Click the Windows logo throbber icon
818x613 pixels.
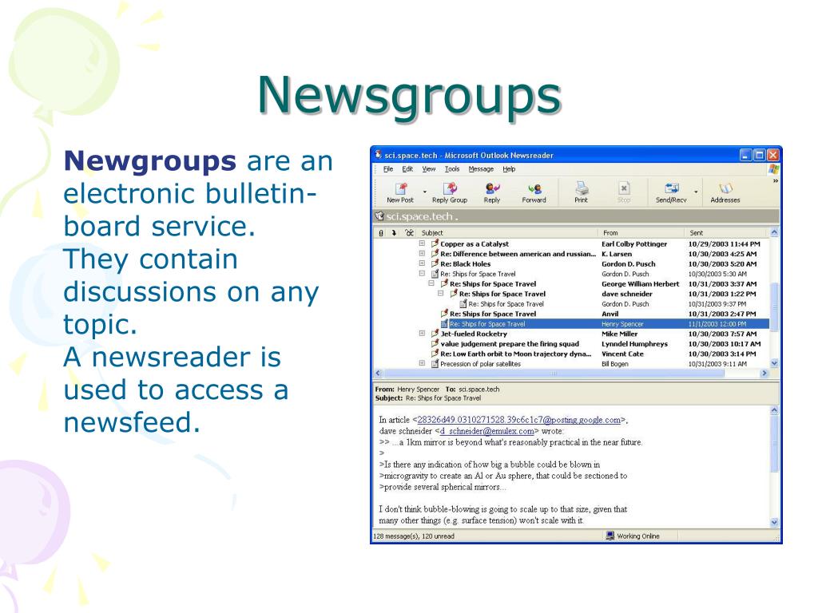pos(773,169)
